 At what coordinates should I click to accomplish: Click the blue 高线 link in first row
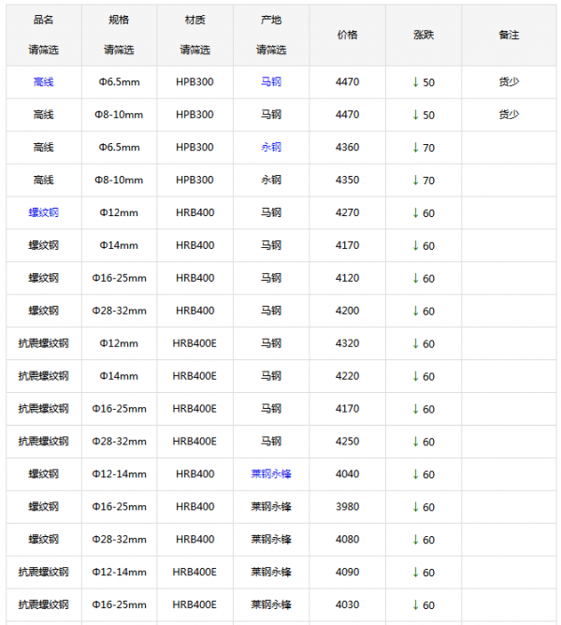pyautogui.click(x=43, y=82)
